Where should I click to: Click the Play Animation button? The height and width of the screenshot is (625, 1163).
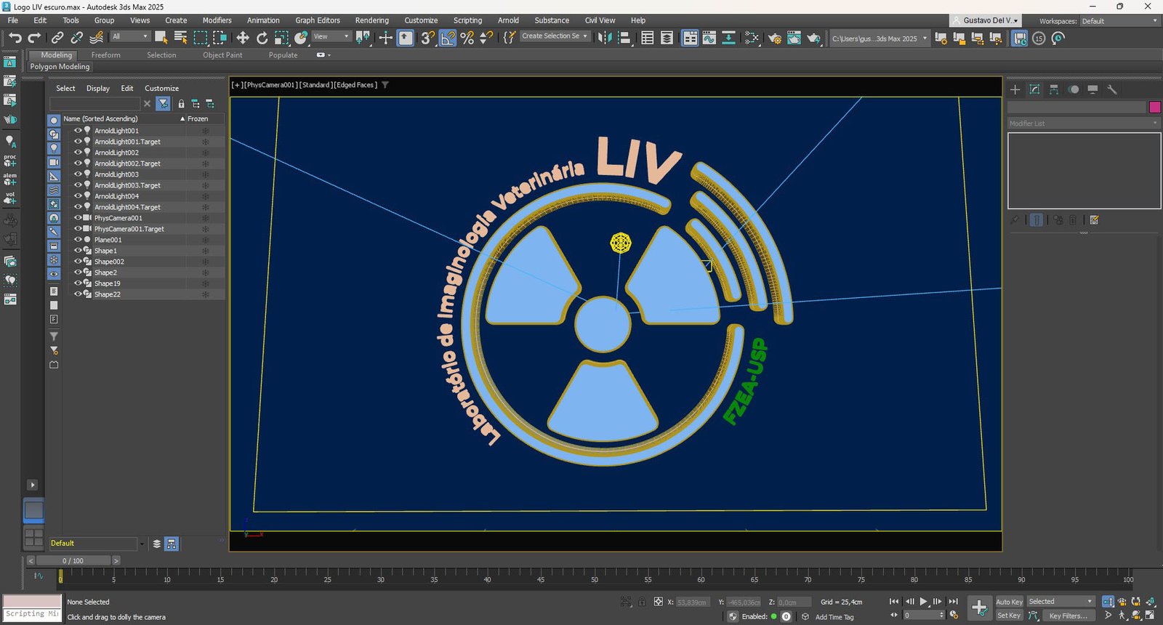pos(923,602)
